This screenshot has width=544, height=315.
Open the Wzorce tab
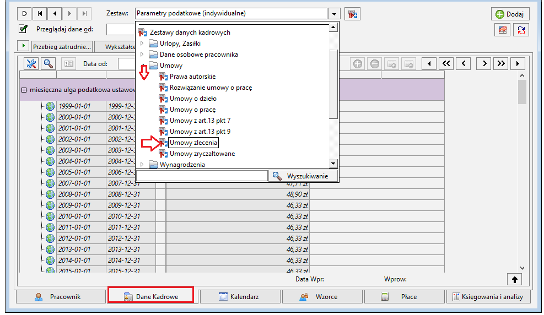322,297
